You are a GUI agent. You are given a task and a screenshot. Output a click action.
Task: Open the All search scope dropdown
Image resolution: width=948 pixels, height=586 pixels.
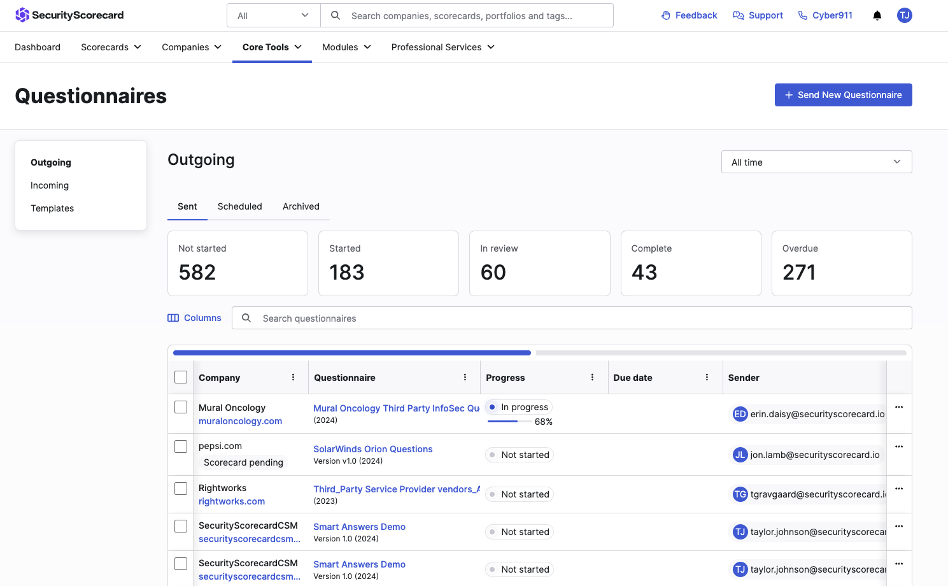click(274, 15)
